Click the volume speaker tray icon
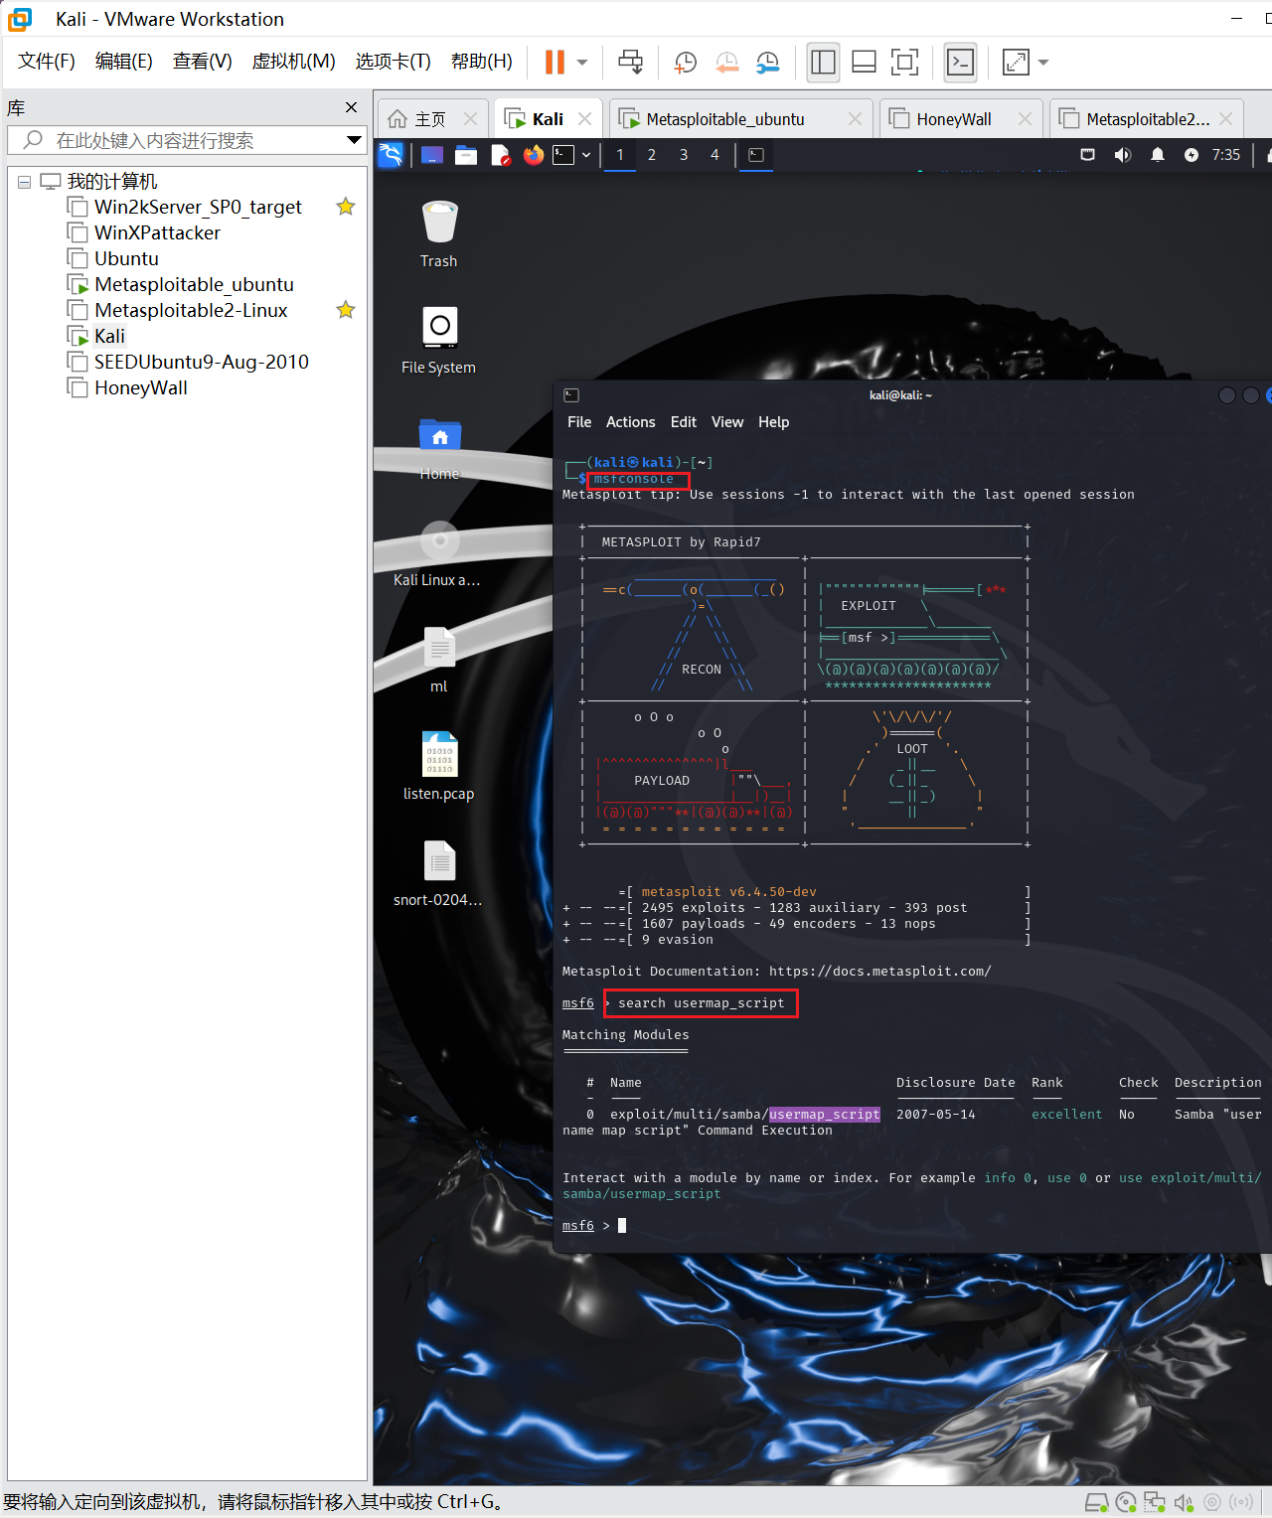Screen dimensions: 1272x1518 click(1123, 155)
